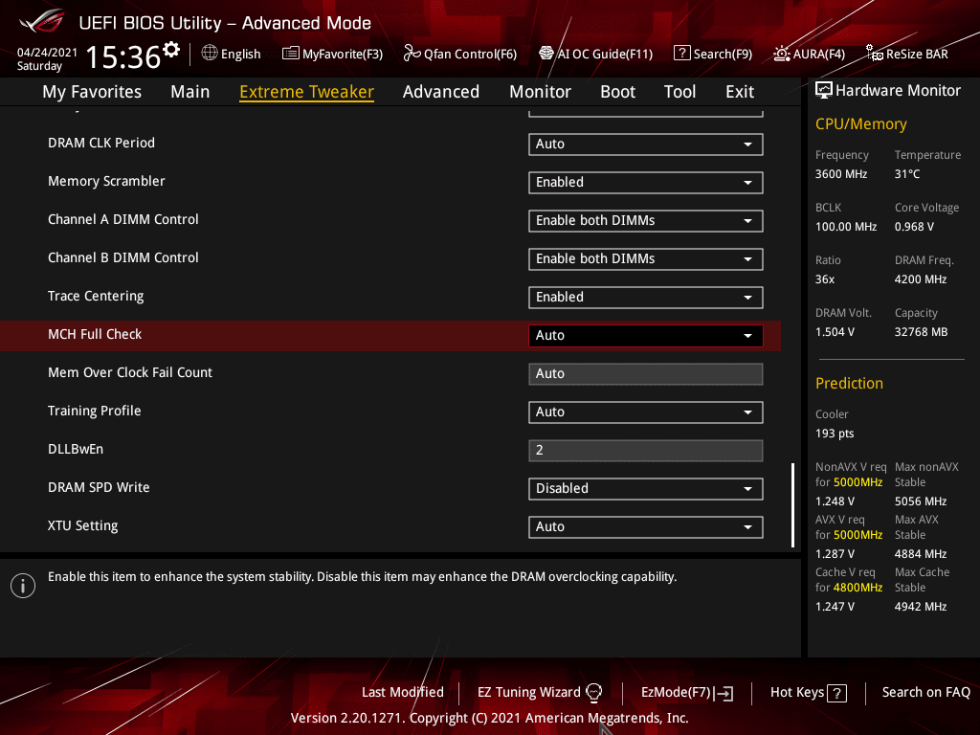
Task: Open Hot Keys help
Action: 808,693
